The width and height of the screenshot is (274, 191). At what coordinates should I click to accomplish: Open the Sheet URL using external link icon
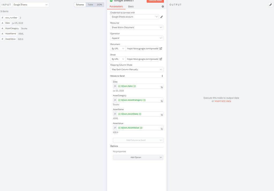tap(161, 59)
